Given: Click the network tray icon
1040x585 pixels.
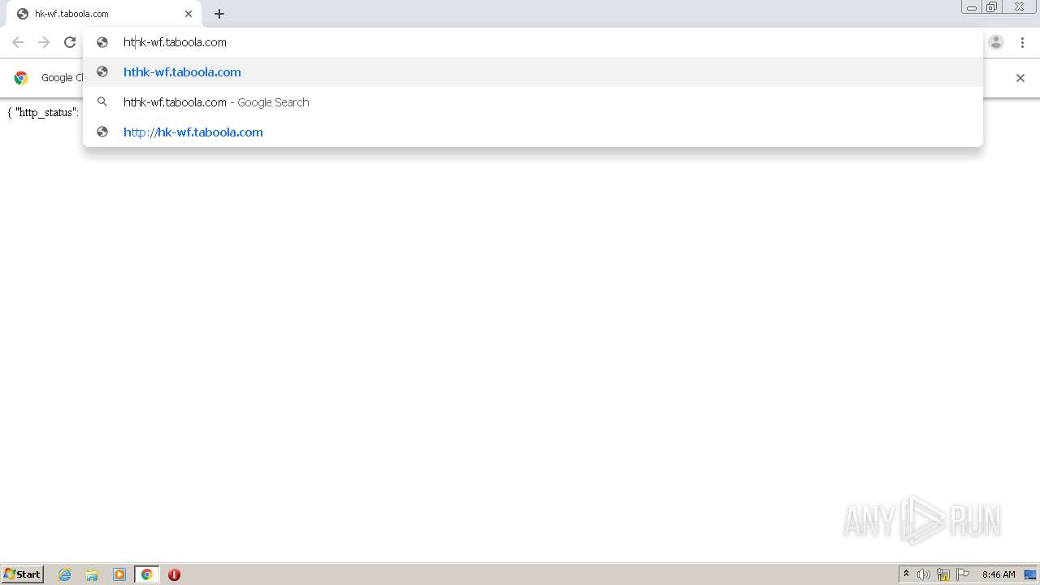Looking at the screenshot, I should click(x=943, y=574).
